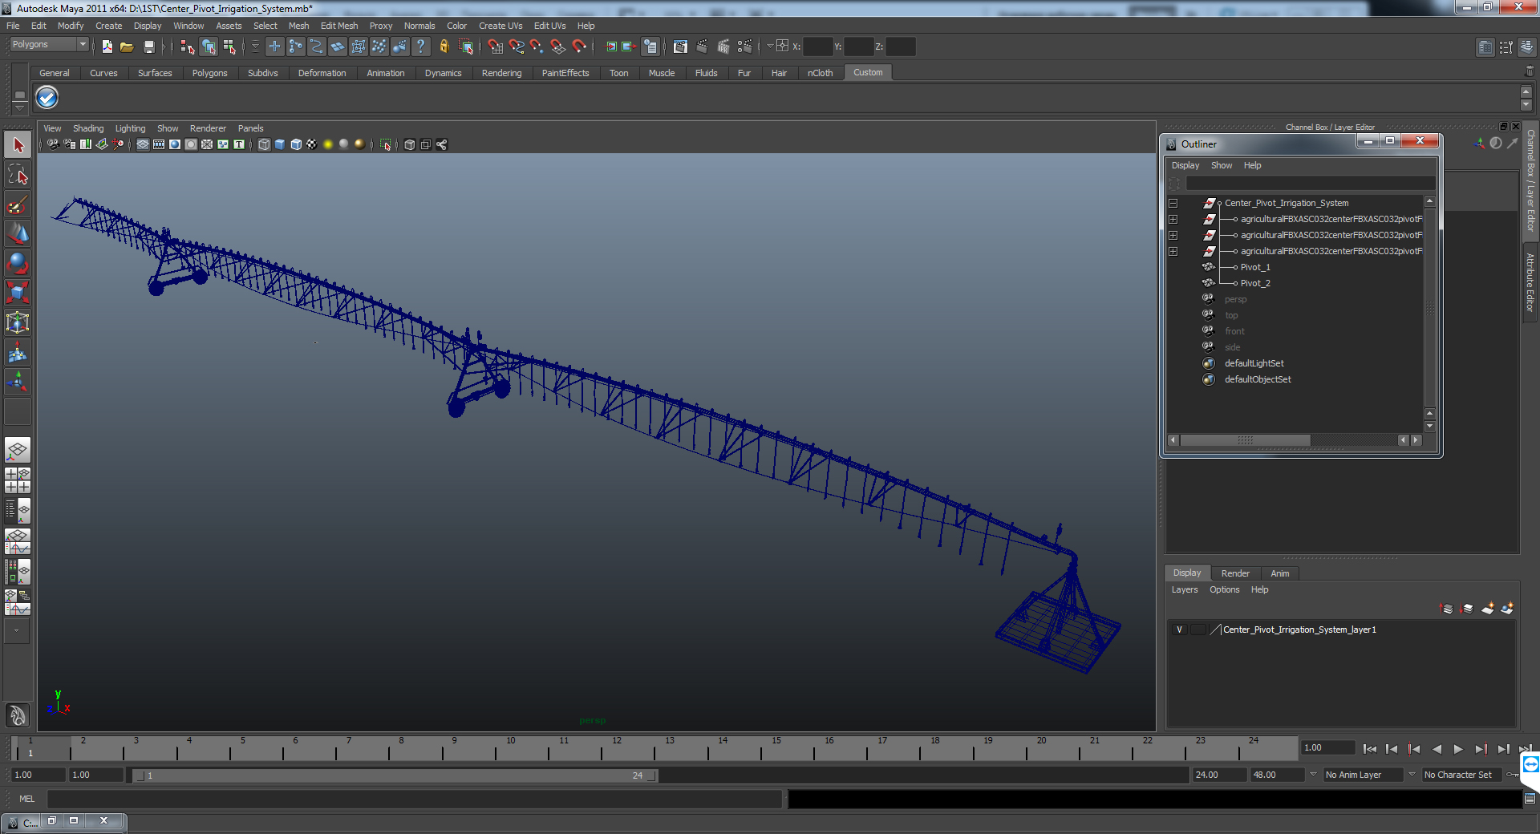Click the select camera icon in viewport
This screenshot has height=834, width=1540.
point(53,144)
